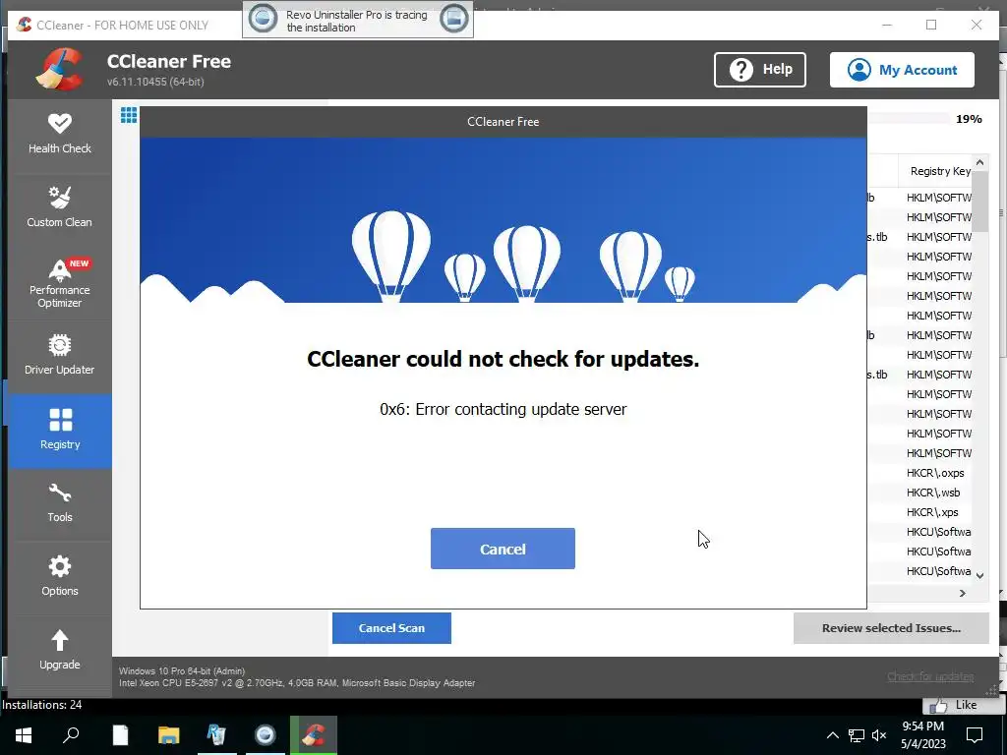
Task: Click the muted volume tray icon
Action: click(879, 735)
